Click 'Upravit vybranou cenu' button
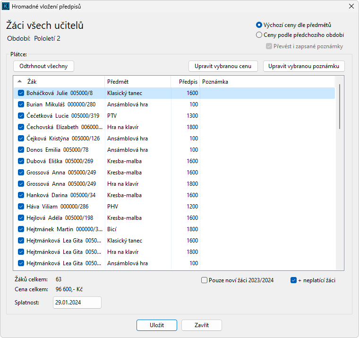The image size is (359, 338). pos(223,66)
